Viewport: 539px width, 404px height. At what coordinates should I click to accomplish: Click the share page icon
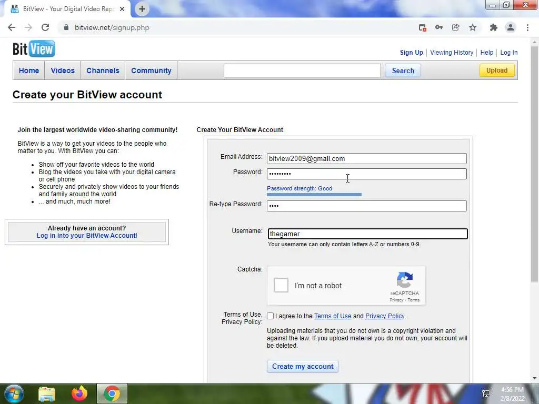tap(456, 27)
